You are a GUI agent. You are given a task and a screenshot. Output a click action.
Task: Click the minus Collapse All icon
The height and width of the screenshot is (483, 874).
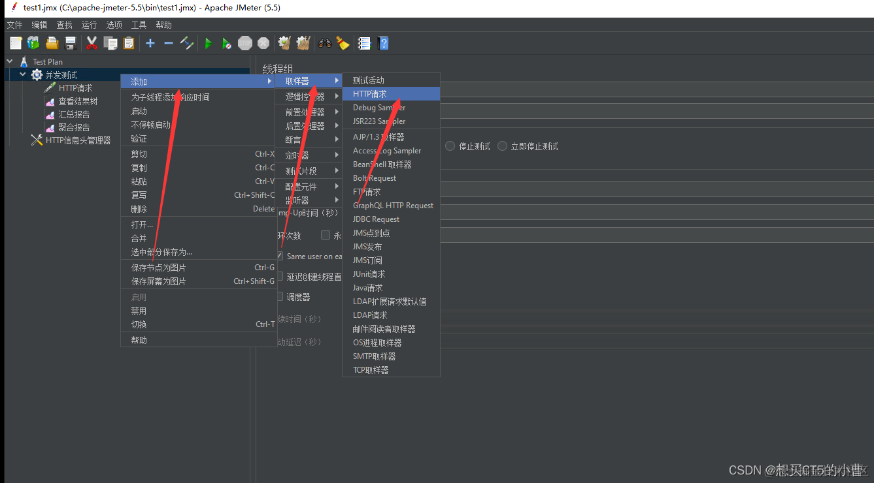pos(168,43)
